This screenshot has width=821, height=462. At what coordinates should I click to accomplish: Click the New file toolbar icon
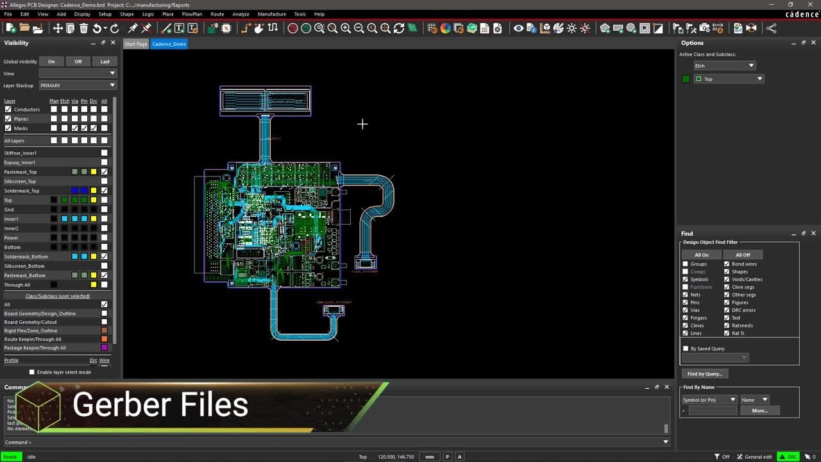pyautogui.click(x=11, y=28)
